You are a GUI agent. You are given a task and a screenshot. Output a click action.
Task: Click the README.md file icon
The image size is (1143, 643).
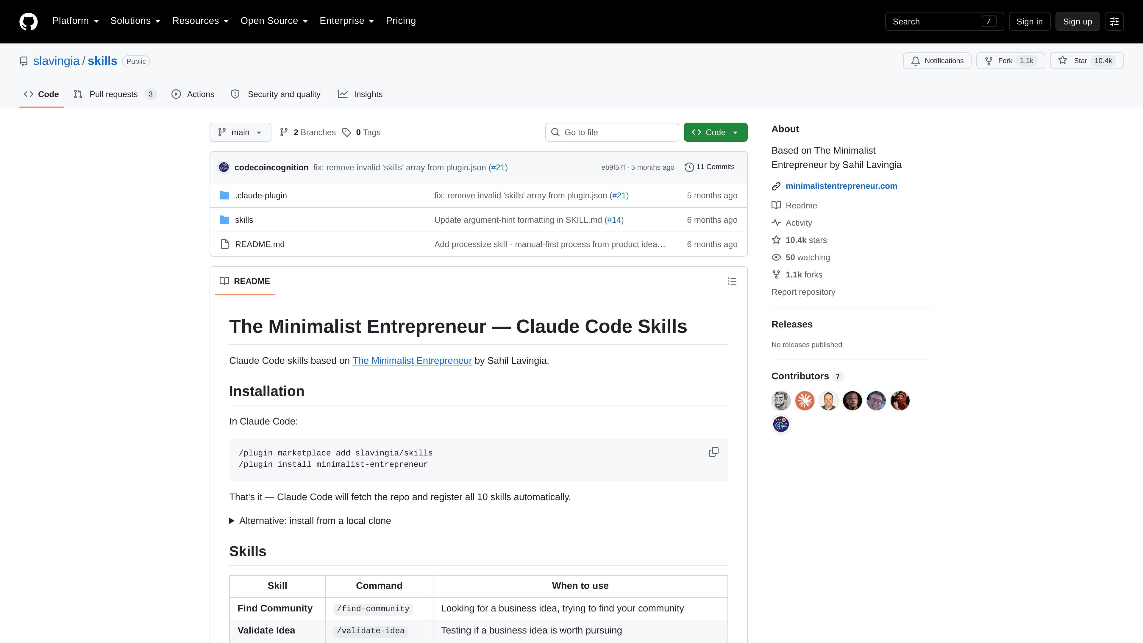tap(224, 244)
